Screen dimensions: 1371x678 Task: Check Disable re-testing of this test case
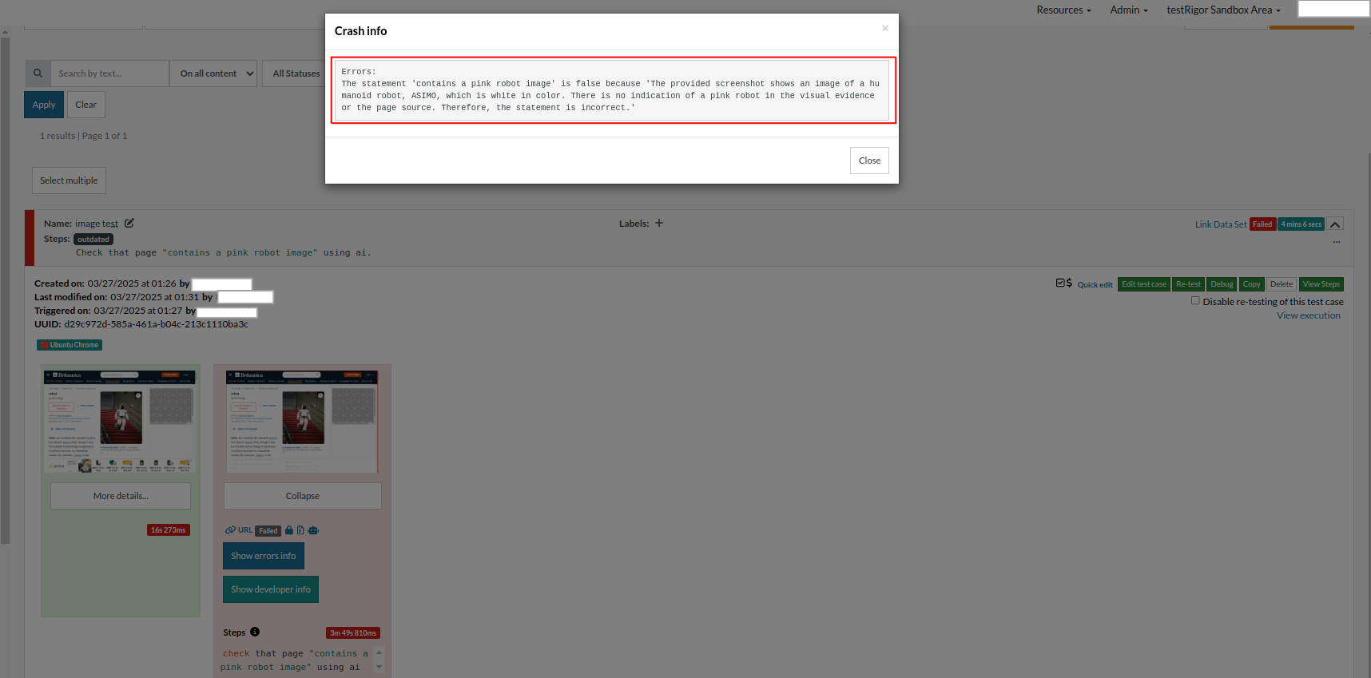[x=1195, y=301]
